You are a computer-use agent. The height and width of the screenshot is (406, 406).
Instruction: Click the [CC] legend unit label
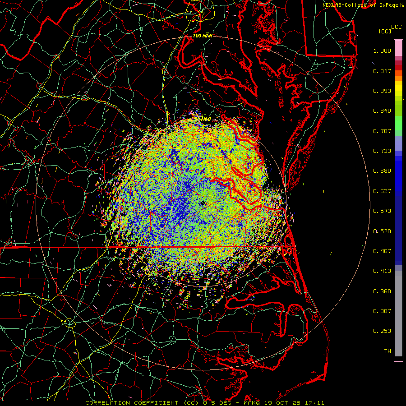(x=385, y=31)
